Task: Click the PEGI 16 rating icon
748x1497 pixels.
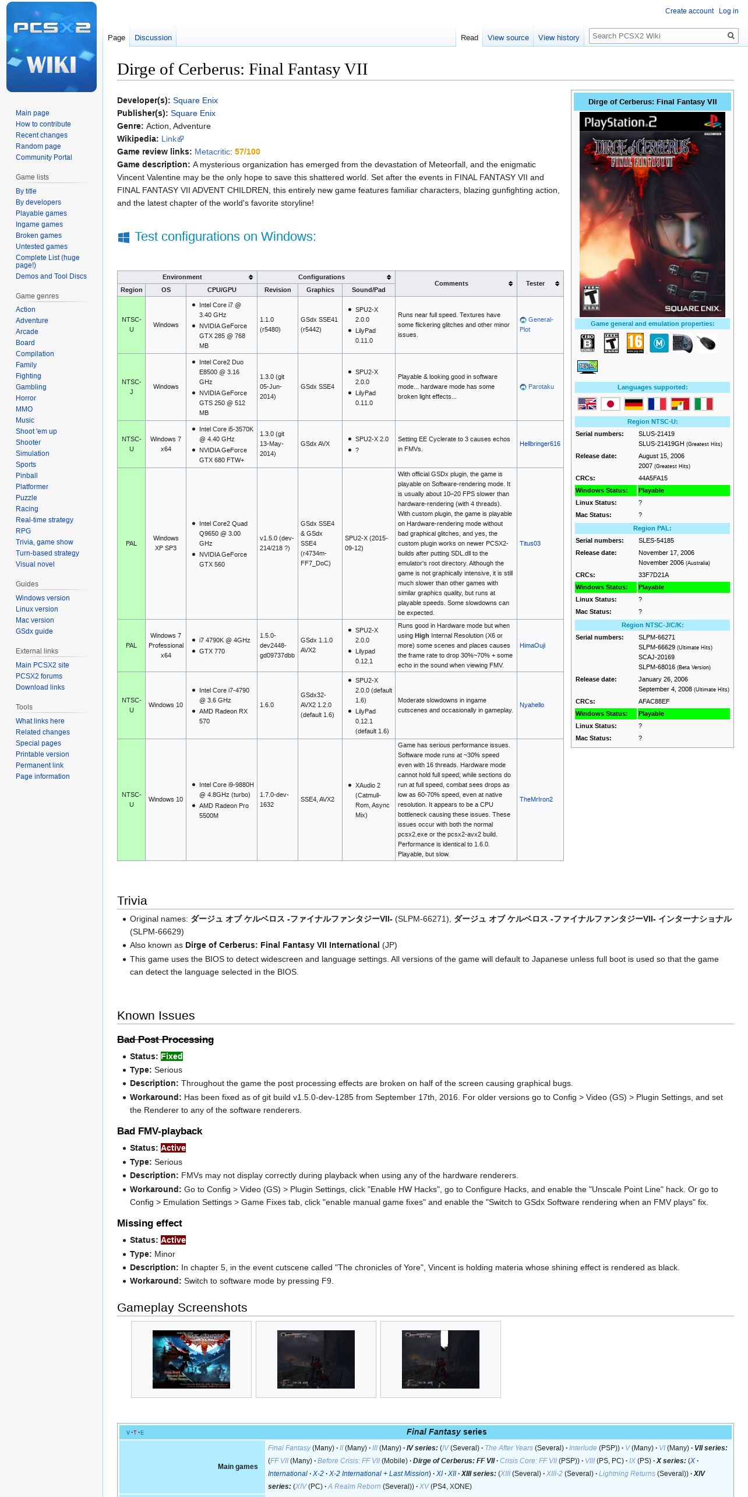Action: [x=635, y=343]
